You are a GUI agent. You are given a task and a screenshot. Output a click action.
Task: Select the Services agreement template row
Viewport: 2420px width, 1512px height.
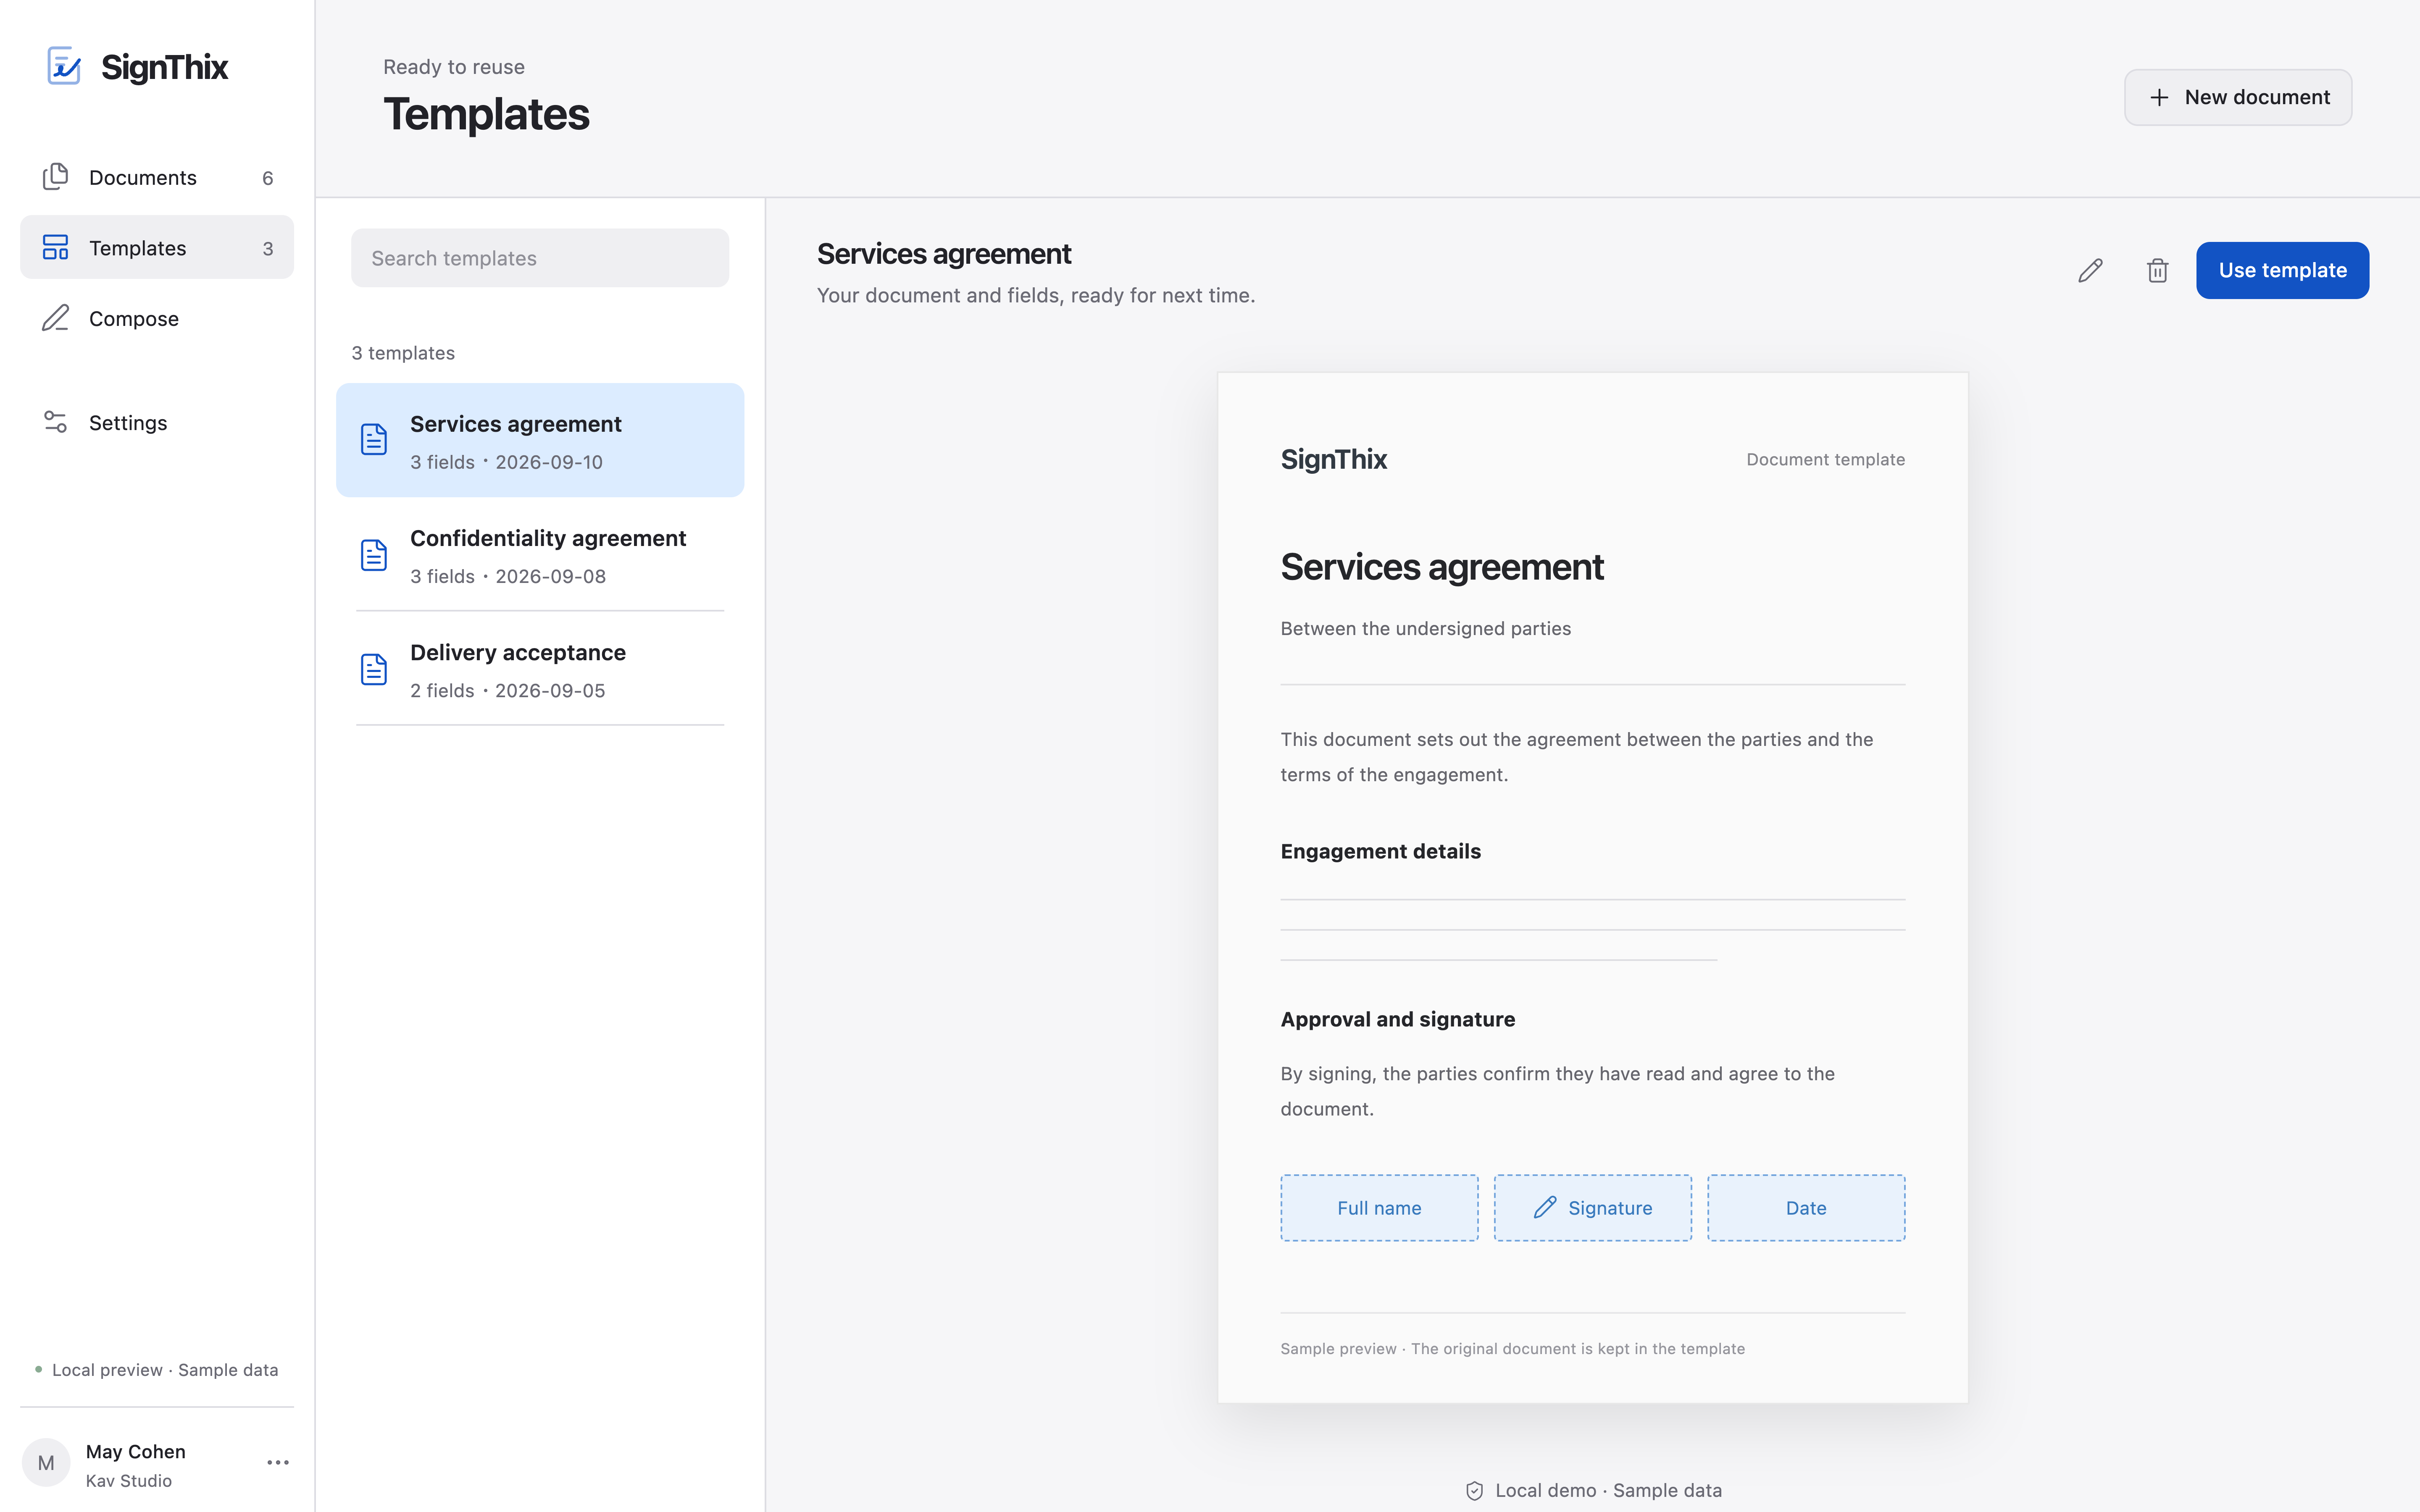[540, 440]
